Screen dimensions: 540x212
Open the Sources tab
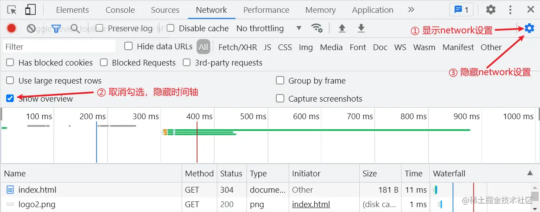click(x=165, y=10)
